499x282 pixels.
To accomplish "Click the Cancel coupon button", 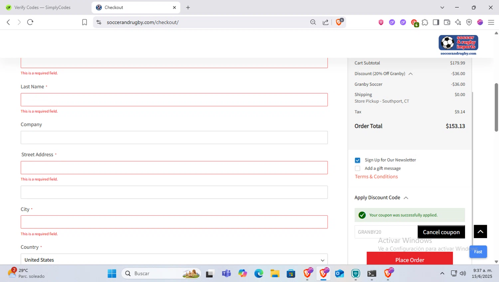I will point(441,232).
